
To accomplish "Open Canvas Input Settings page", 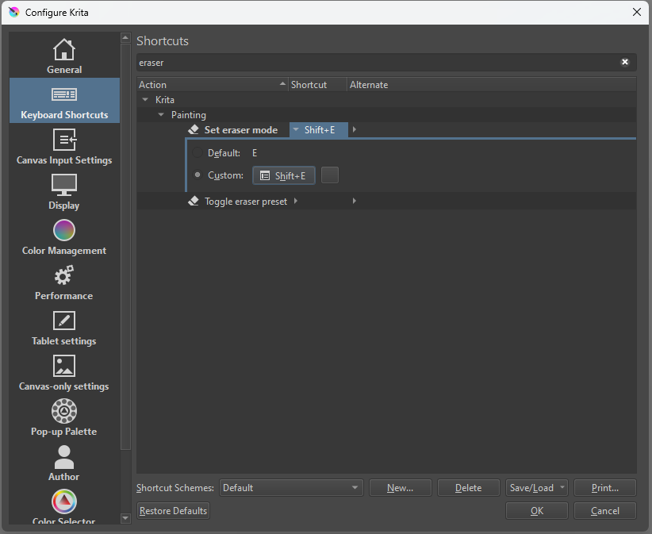I will coord(64,146).
